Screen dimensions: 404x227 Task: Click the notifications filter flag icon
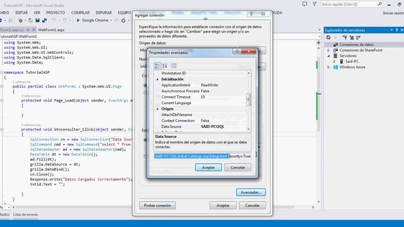[x=314, y=4]
